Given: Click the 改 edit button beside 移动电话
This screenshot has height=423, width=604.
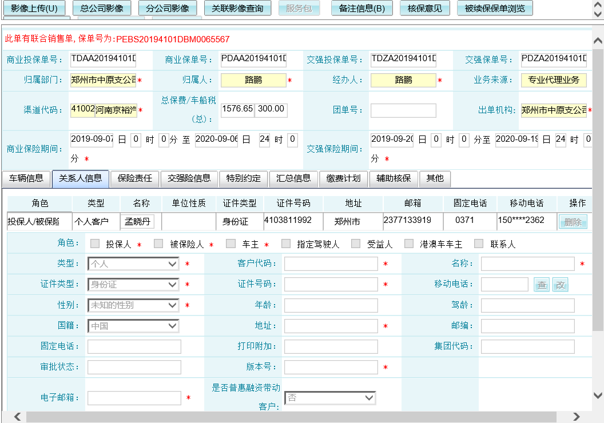Looking at the screenshot, I should pyautogui.click(x=560, y=285).
